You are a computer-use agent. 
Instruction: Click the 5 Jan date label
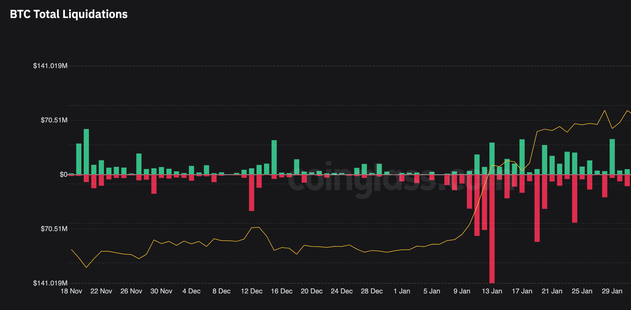(x=432, y=291)
